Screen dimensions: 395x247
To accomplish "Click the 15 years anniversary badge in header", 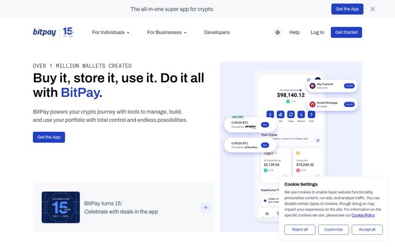I will pyautogui.click(x=68, y=32).
